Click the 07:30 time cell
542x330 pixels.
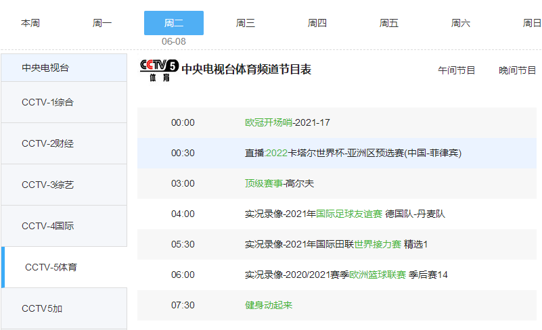click(183, 305)
